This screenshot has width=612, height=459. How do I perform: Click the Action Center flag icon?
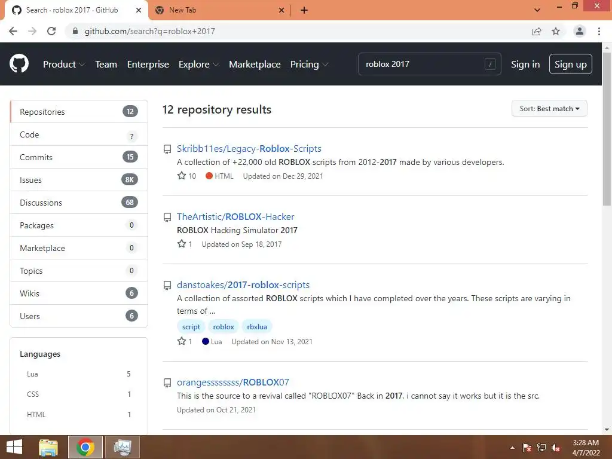point(527,448)
